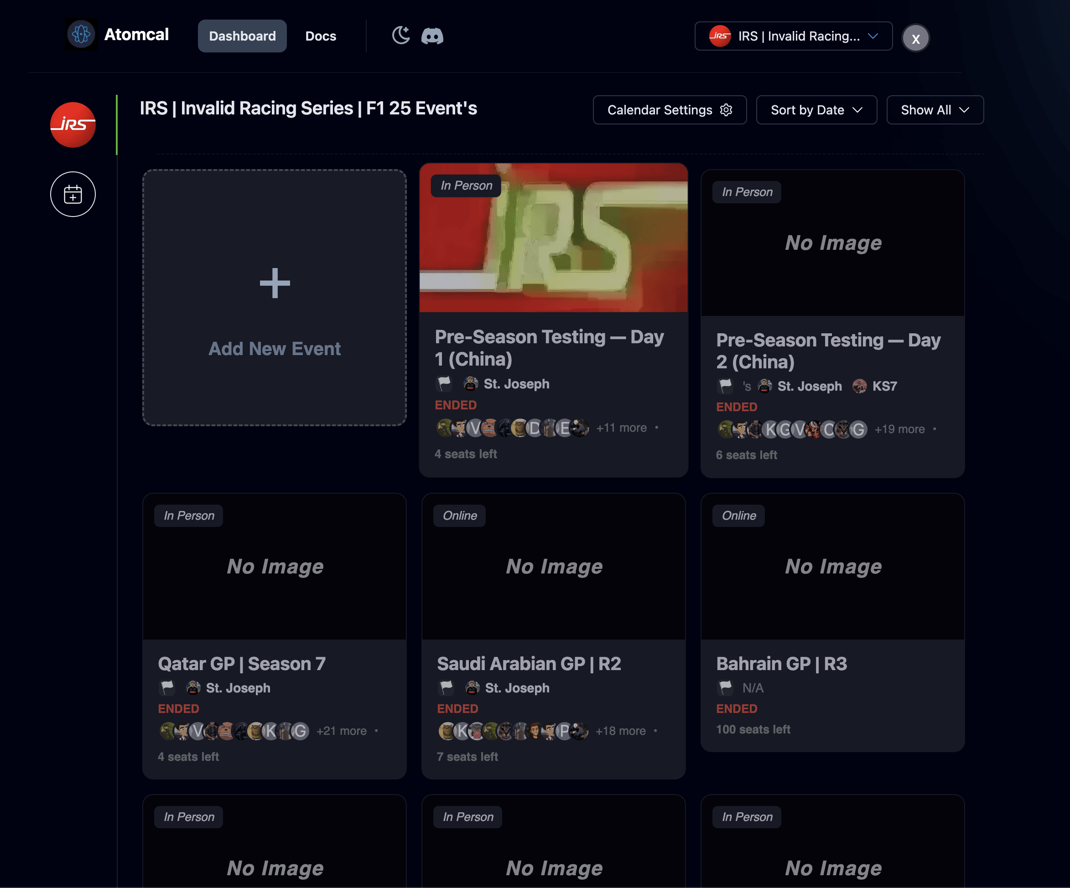The width and height of the screenshot is (1070, 888).
Task: Open the Sort by Date dropdown
Action: 816,110
